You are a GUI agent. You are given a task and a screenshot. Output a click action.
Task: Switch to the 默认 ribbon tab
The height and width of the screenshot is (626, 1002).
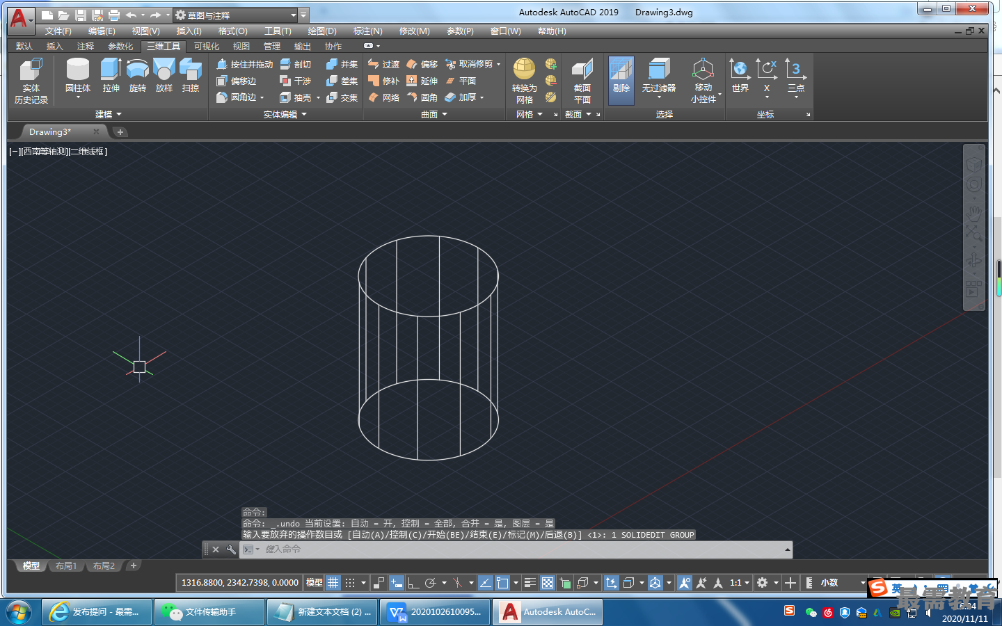24,47
